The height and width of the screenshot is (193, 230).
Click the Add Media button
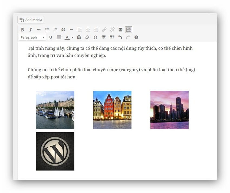(x=31, y=20)
